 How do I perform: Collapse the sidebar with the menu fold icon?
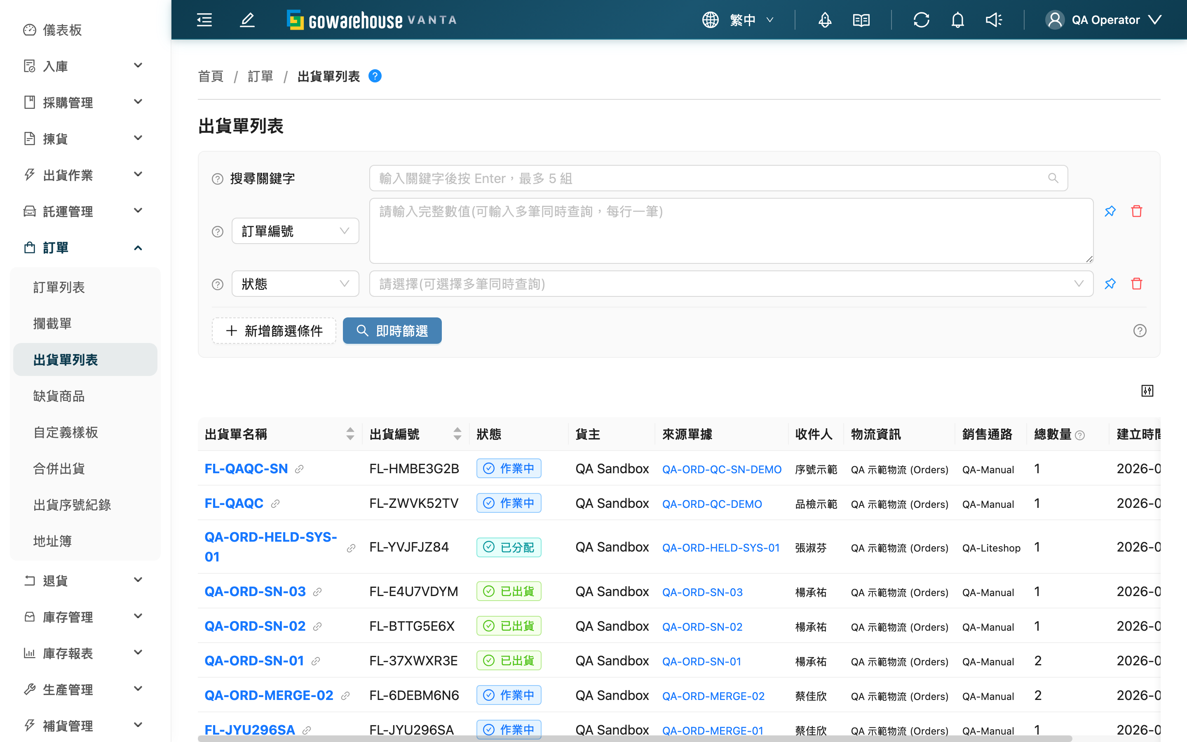204,20
